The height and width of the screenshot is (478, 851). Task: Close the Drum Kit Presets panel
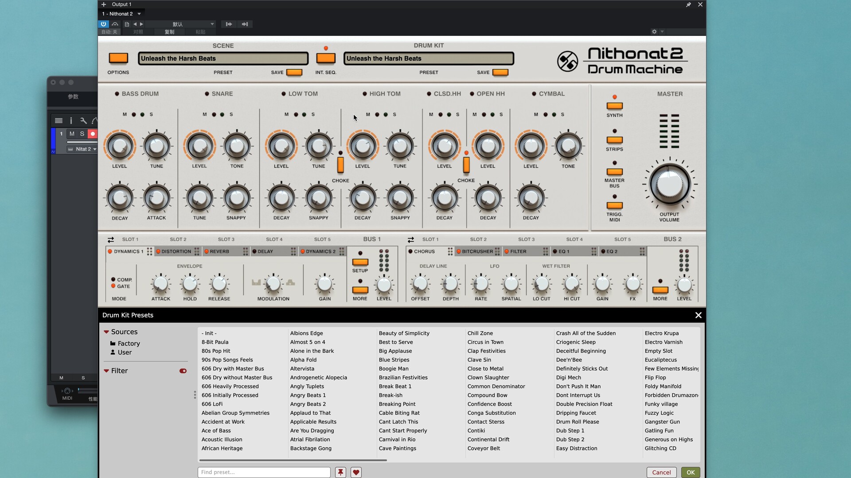click(x=699, y=315)
